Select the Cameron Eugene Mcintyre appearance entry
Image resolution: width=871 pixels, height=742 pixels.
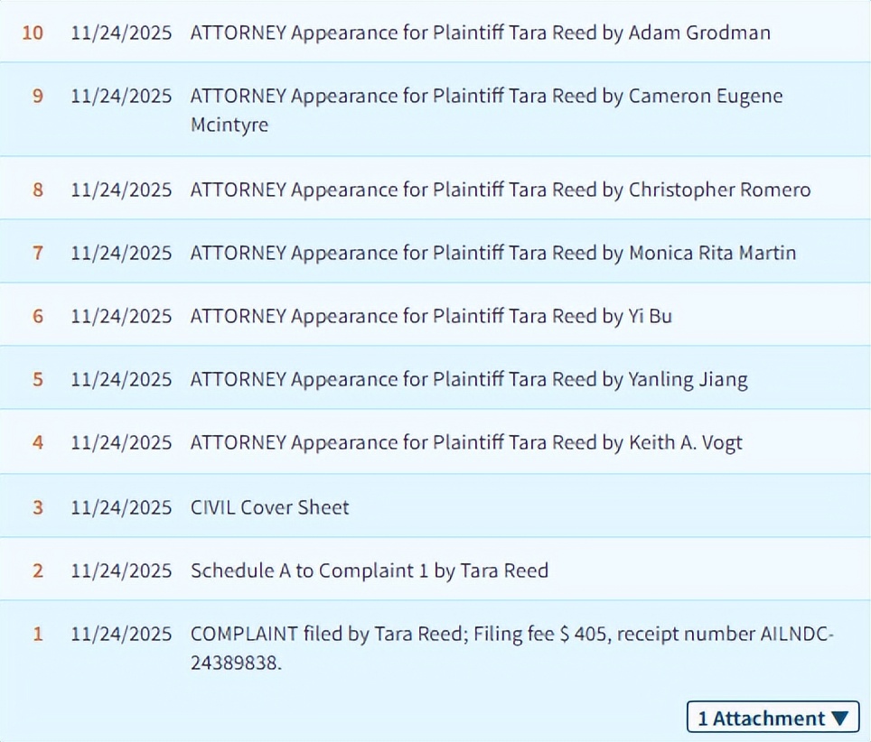coord(486,109)
